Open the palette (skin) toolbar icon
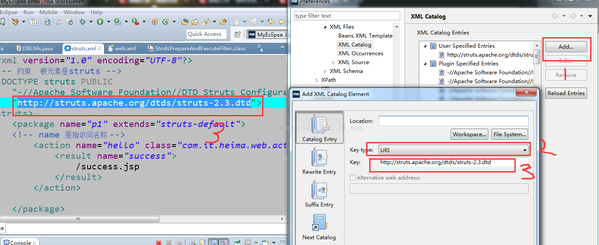This screenshot has width=599, height=245. coord(15,22)
